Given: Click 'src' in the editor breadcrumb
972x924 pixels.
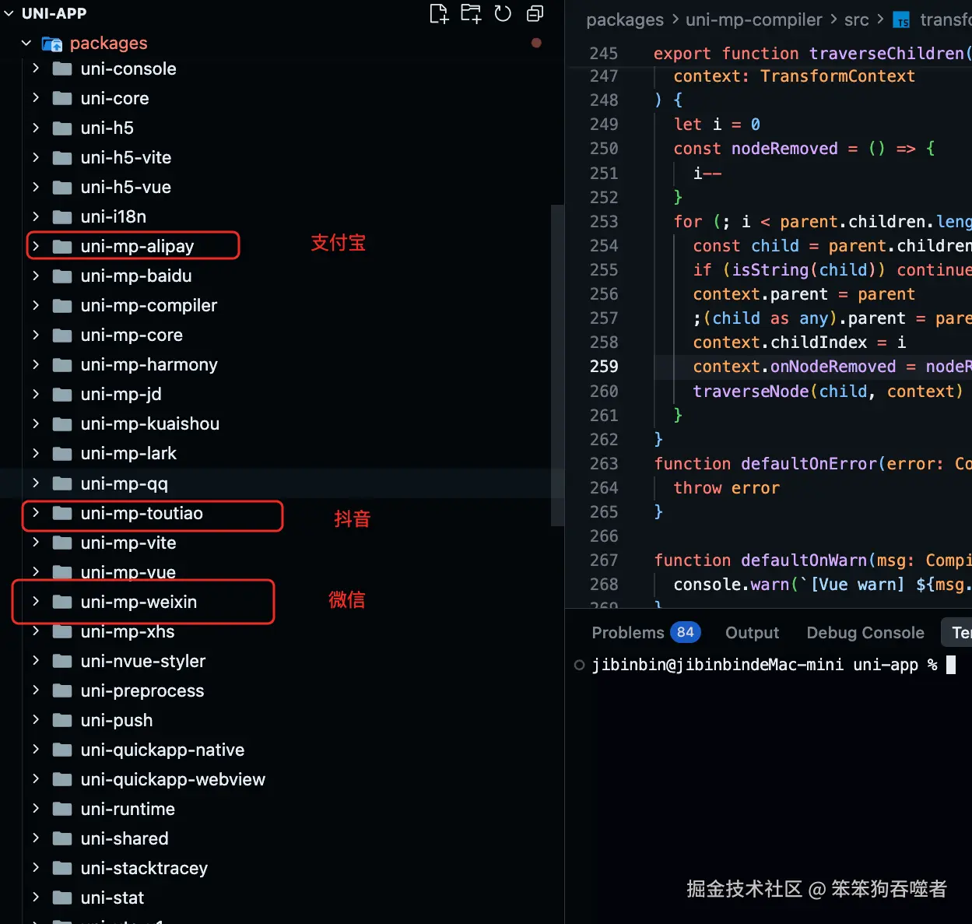Looking at the screenshot, I should pos(856,20).
